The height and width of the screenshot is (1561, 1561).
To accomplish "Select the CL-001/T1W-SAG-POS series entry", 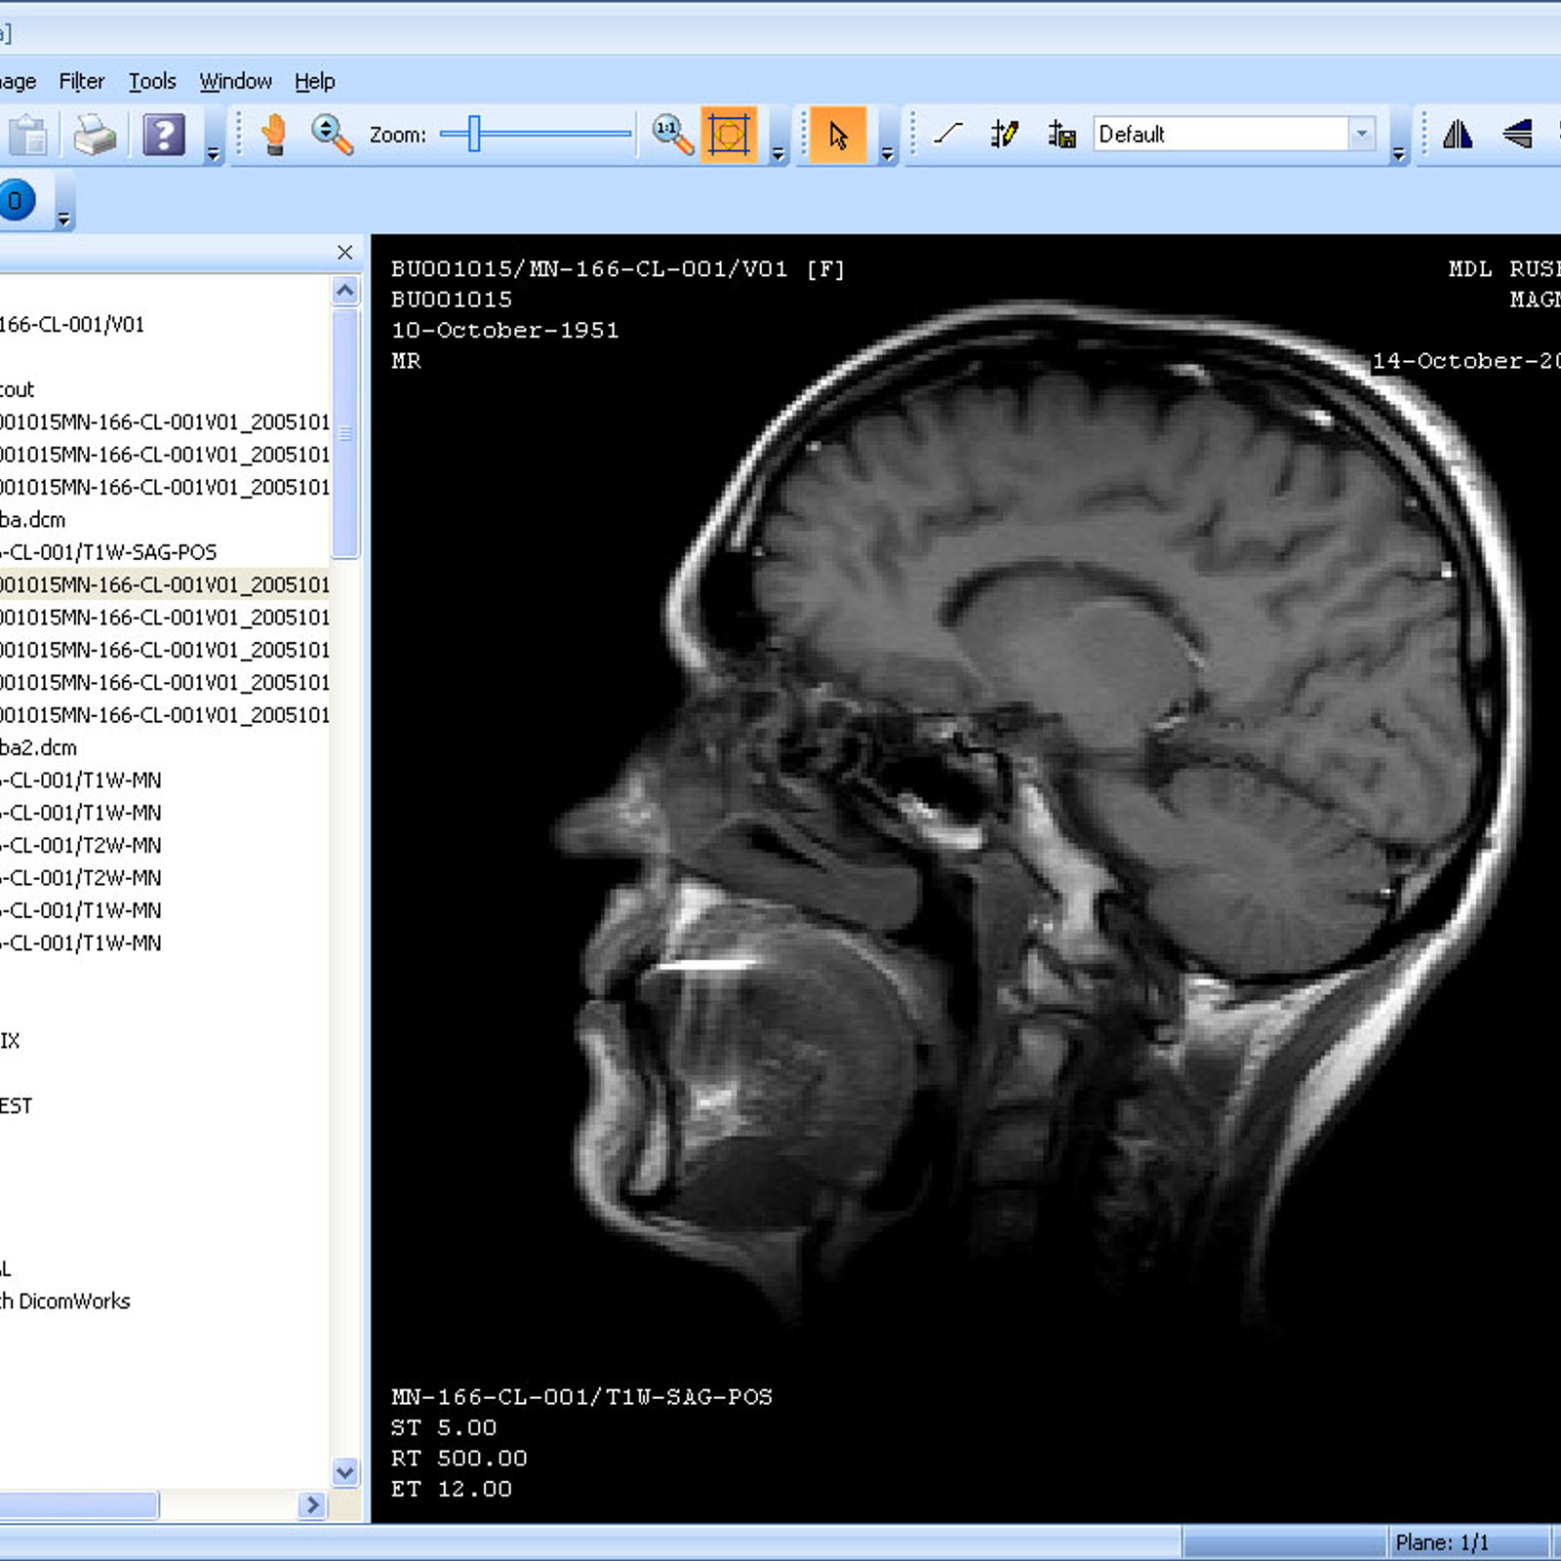I will pyautogui.click(x=108, y=552).
